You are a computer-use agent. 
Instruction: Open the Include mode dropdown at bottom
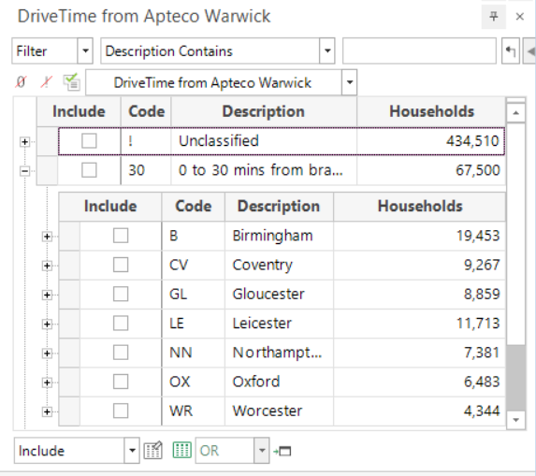[132, 451]
